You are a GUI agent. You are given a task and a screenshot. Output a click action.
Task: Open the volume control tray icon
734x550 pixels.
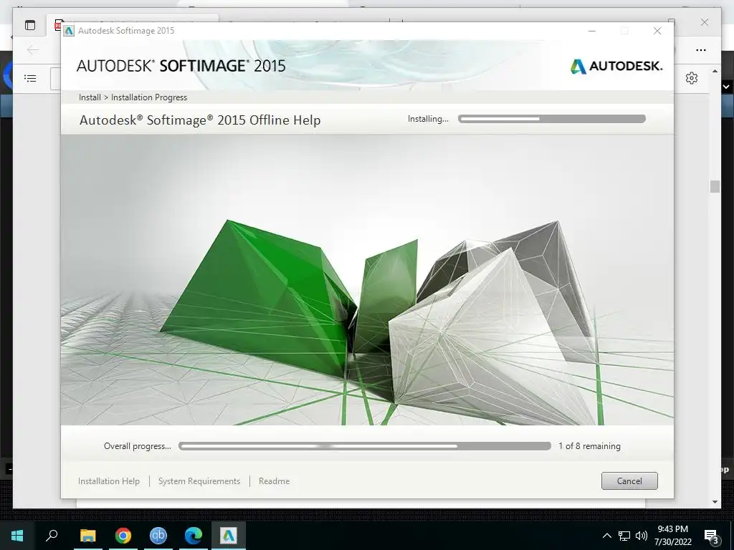tap(642, 536)
